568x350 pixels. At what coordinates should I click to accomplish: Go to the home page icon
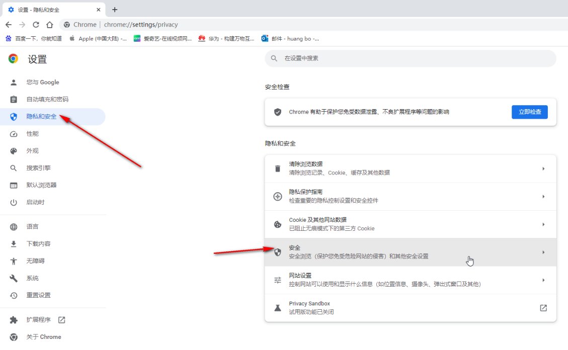click(x=50, y=25)
